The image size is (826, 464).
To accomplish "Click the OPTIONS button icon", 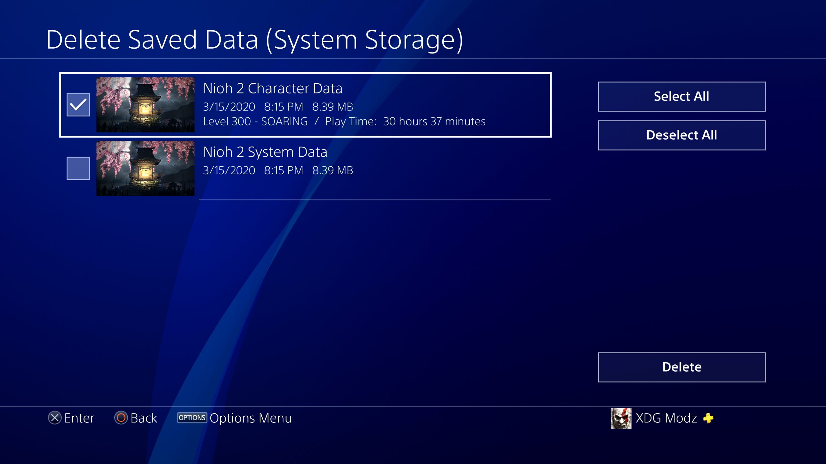I will pos(192,418).
